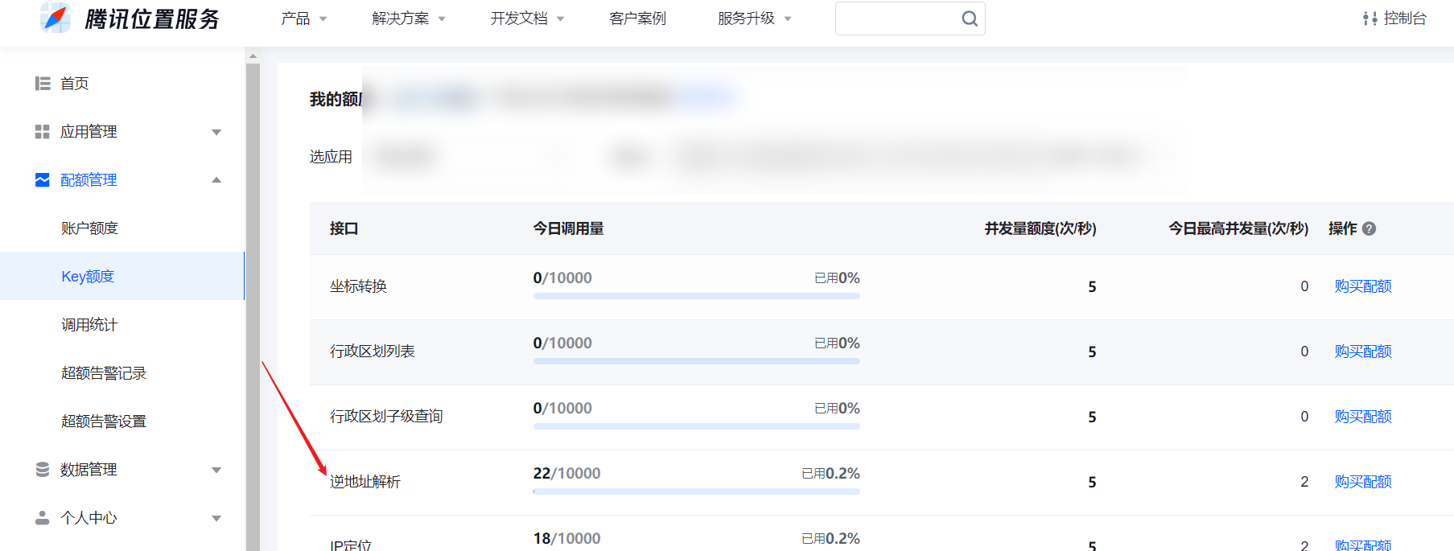Open 客户案例 in the top navigation

tap(637, 19)
